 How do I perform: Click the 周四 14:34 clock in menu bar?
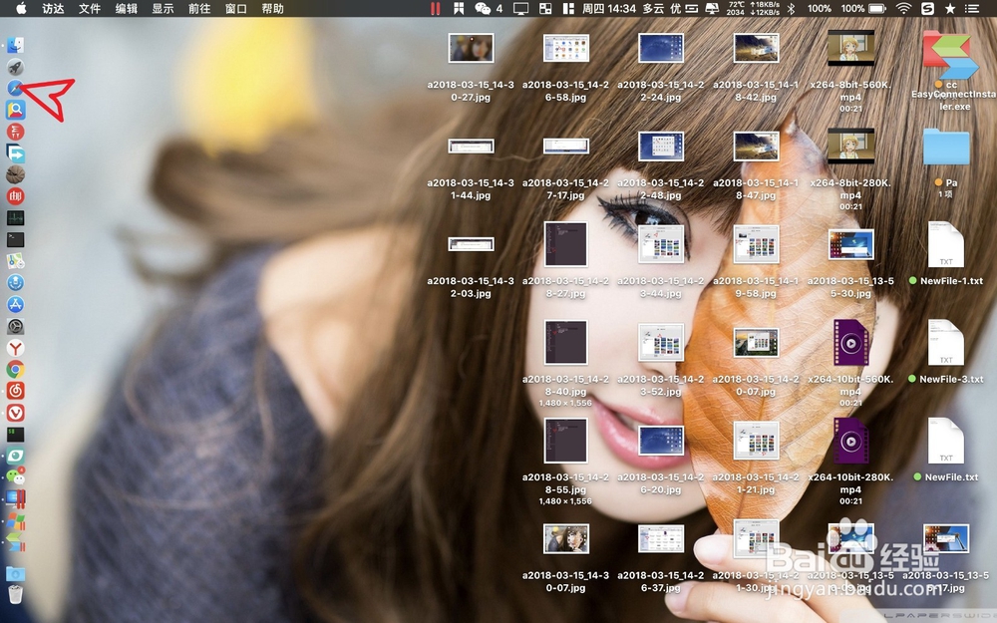coord(609,8)
